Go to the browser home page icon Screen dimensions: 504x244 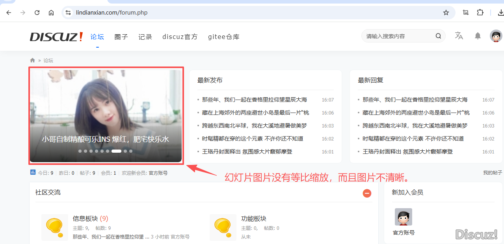[51, 13]
